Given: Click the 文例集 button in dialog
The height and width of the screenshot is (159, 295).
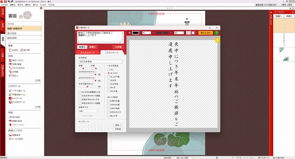Looking at the screenshot, I should click(118, 47).
